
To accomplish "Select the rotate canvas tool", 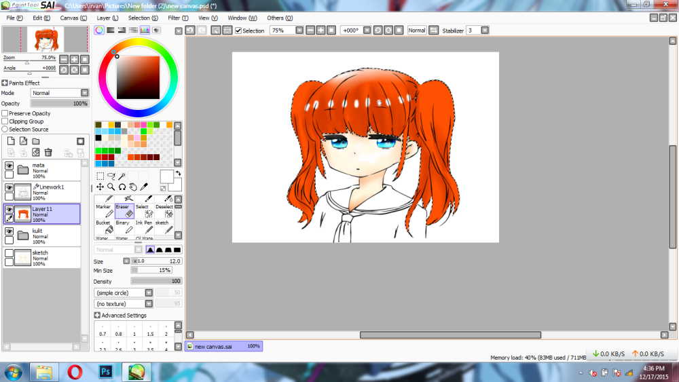I will (x=122, y=187).
